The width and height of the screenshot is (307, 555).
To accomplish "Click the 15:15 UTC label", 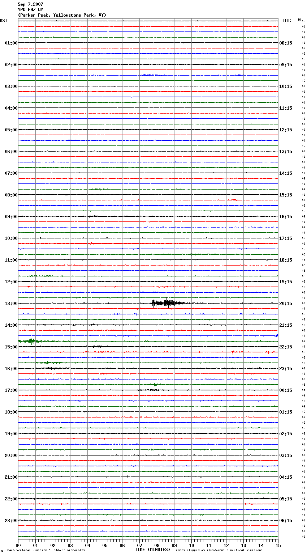I will pyautogui.click(x=286, y=195).
